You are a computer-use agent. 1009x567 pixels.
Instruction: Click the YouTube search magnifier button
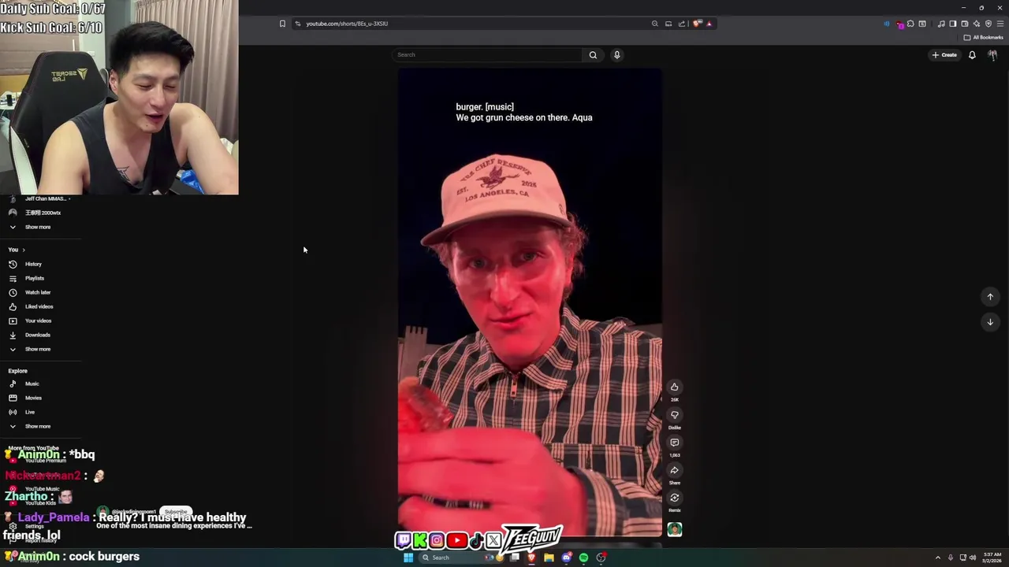tap(593, 55)
